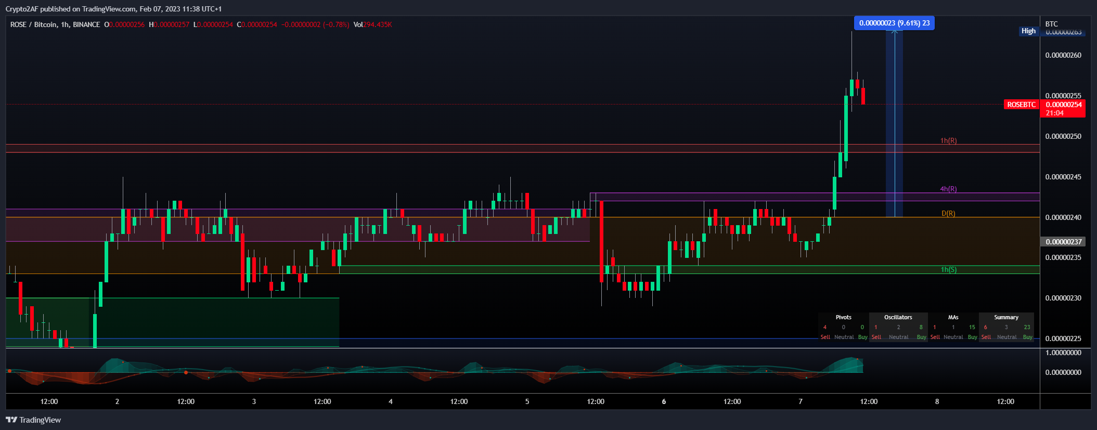
Task: Click the High value H0.00000257 in the legend
Action: [169, 24]
